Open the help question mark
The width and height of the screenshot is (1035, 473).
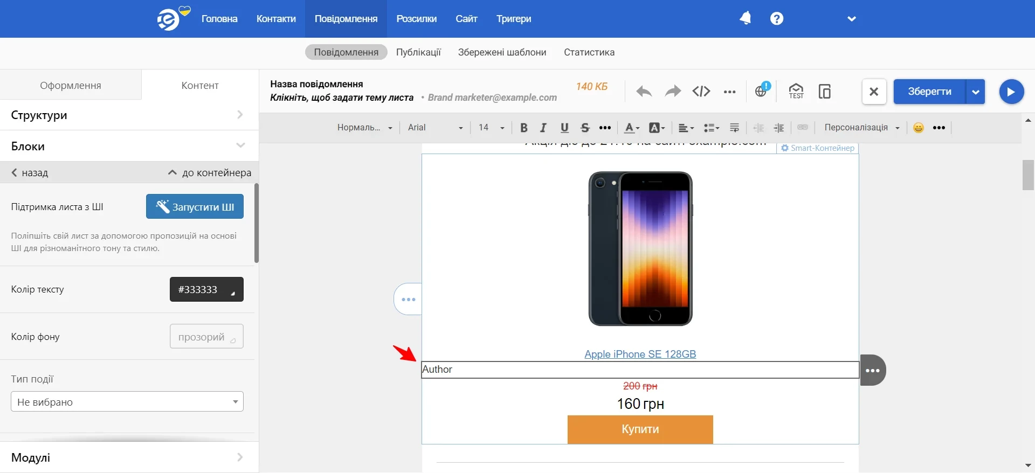pos(776,18)
